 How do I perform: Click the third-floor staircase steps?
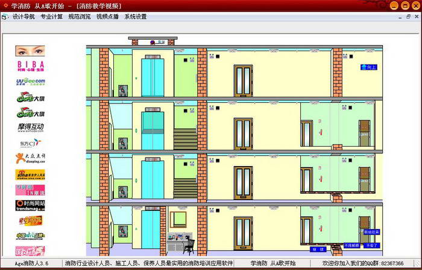point(186,139)
